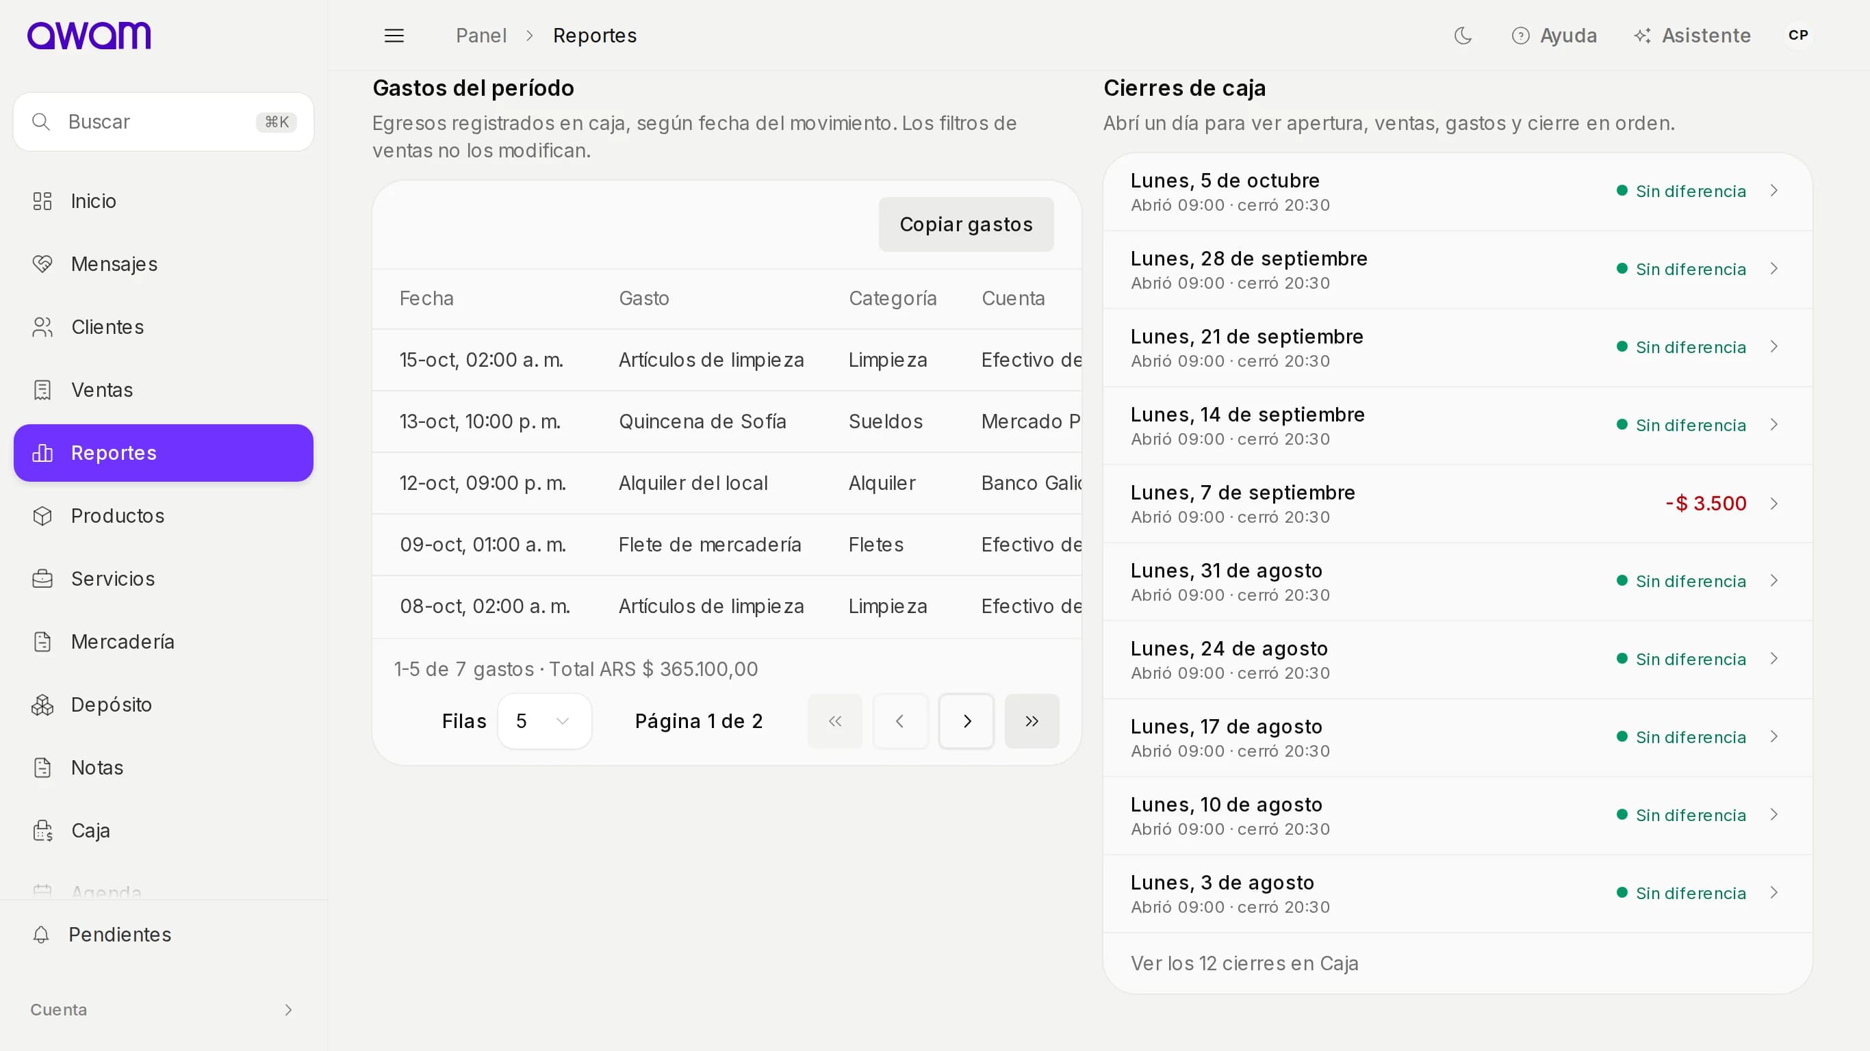Screen dimensions: 1870x1051
Task: Click the Mercadería document icon
Action: tap(43, 642)
